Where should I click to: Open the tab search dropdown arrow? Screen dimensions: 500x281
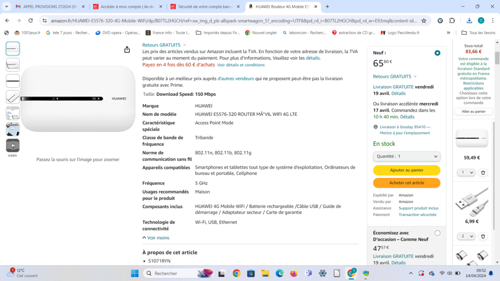(x=6, y=6)
